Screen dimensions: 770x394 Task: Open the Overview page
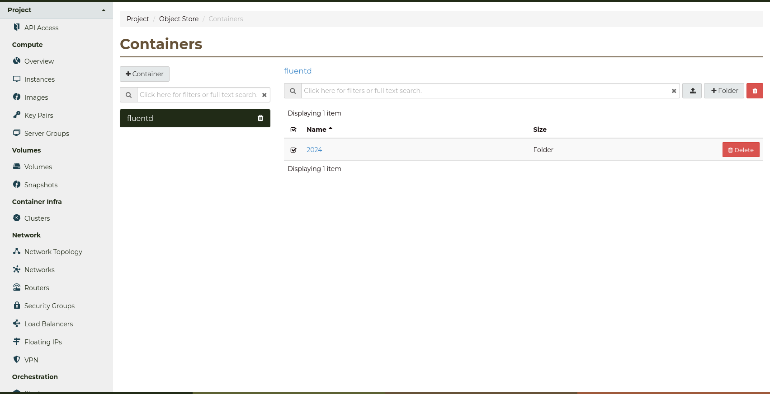pos(39,61)
